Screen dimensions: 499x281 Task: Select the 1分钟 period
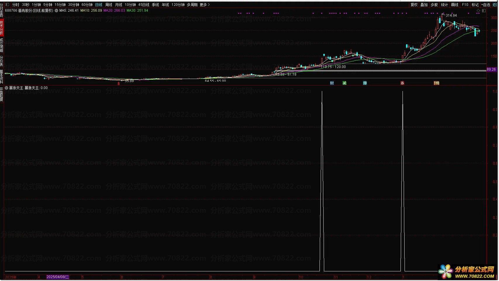point(37,5)
